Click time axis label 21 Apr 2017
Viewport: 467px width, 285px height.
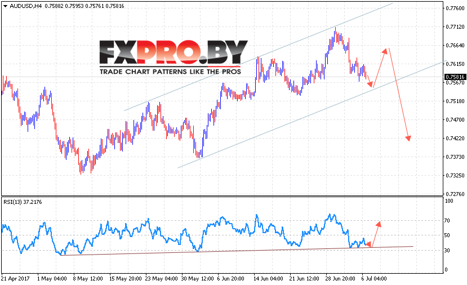pos(15,279)
